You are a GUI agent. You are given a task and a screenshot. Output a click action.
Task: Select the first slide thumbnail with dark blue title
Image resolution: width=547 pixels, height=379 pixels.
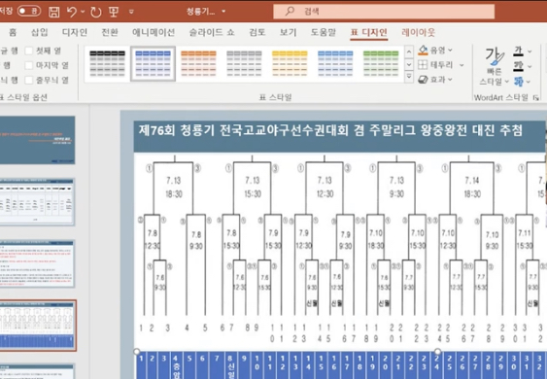tap(36, 140)
